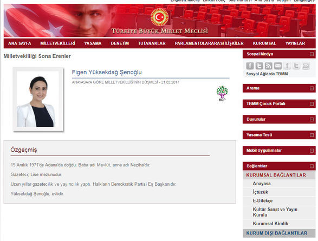Open the Anayasa link
The width and height of the screenshot is (318, 241).
click(262, 184)
